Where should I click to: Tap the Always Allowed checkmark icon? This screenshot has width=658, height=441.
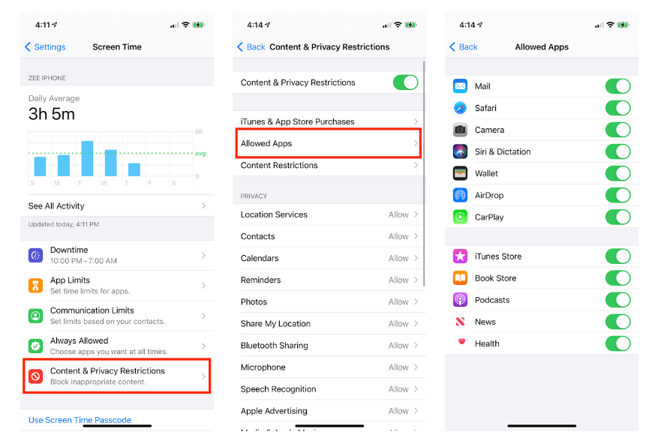pyautogui.click(x=36, y=346)
